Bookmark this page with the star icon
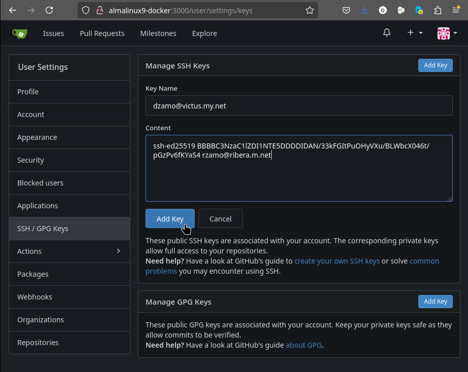Screen dimensions: 468x372 (309, 10)
